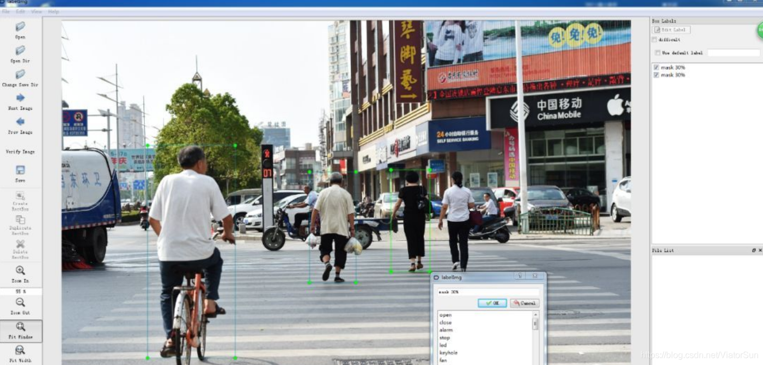763x365 pixels.
Task: Choose 'led' from the label list
Action: point(443,345)
